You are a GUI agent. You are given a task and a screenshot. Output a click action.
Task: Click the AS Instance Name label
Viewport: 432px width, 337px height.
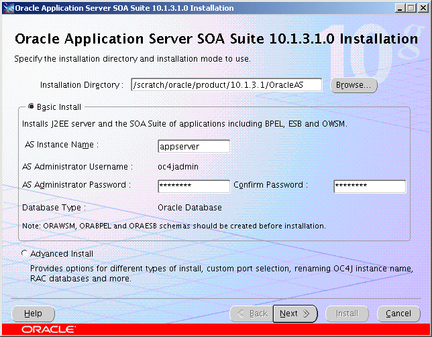[x=62, y=145]
